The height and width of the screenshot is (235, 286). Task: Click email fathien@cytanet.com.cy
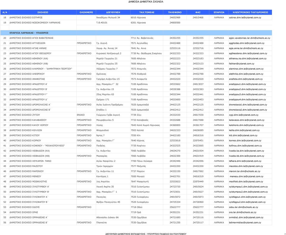(242, 64)
